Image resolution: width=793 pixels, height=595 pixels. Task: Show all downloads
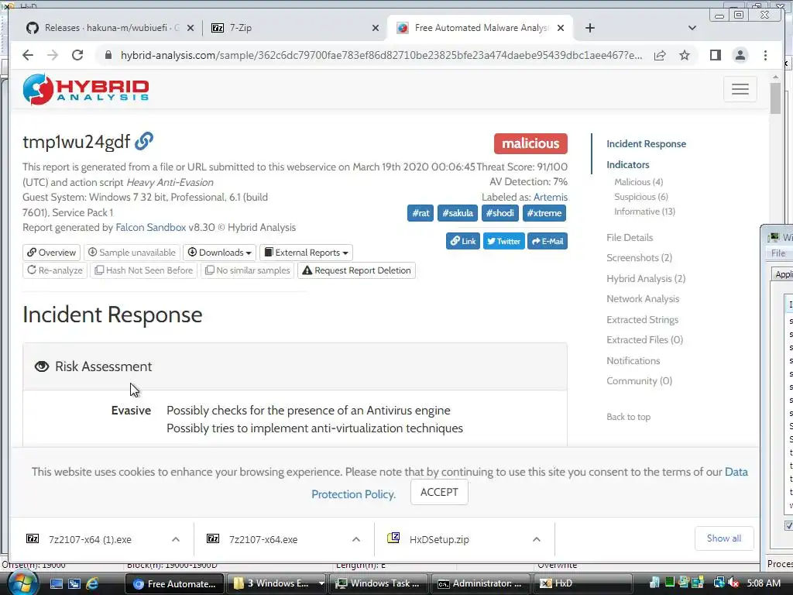point(724,538)
